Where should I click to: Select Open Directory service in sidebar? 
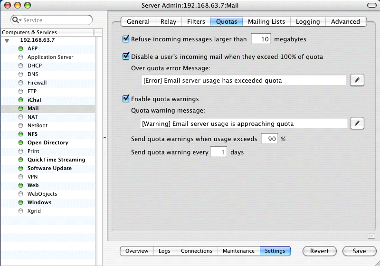pos(47,142)
